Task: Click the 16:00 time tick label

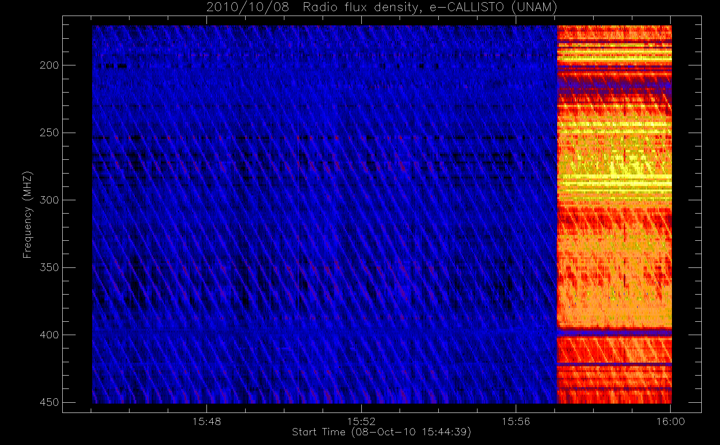Action: pos(671,421)
